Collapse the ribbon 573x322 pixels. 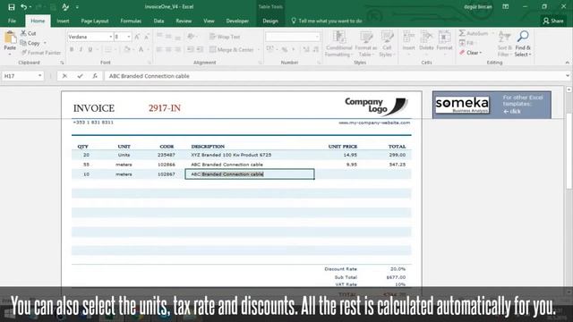(x=567, y=63)
